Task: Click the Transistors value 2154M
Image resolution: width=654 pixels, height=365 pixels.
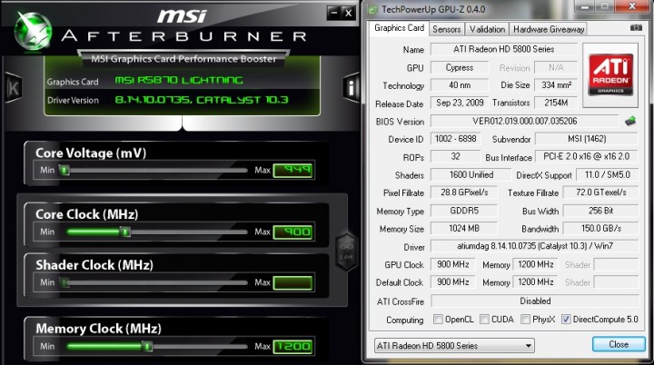Action: coord(556,103)
